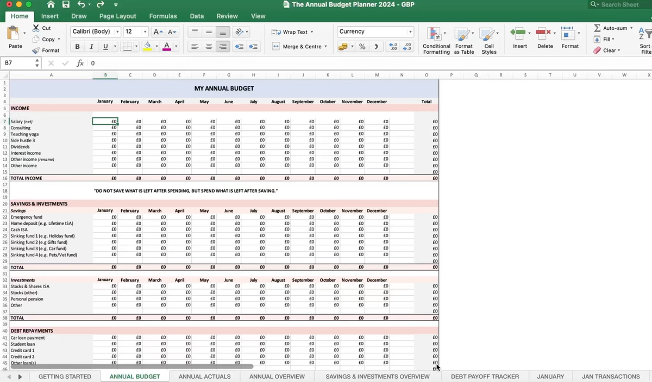Centre text horizontally
Viewport: 652px width, 382px height.
[209, 47]
